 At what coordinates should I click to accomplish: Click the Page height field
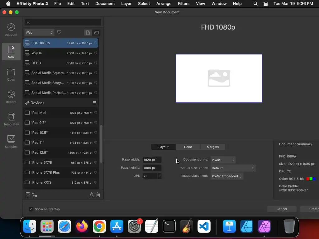152,168
